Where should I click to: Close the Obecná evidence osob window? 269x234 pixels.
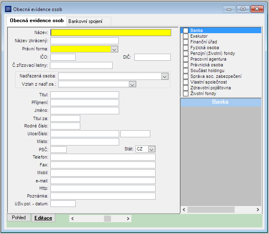click(257, 9)
